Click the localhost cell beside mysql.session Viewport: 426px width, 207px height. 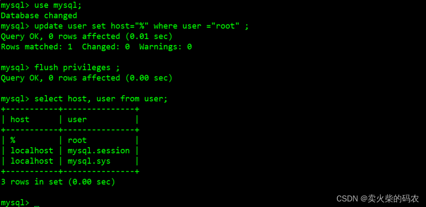point(32,151)
